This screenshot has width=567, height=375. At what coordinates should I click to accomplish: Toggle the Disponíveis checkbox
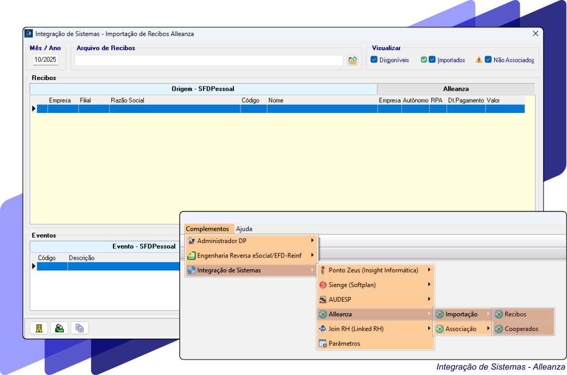(x=374, y=60)
